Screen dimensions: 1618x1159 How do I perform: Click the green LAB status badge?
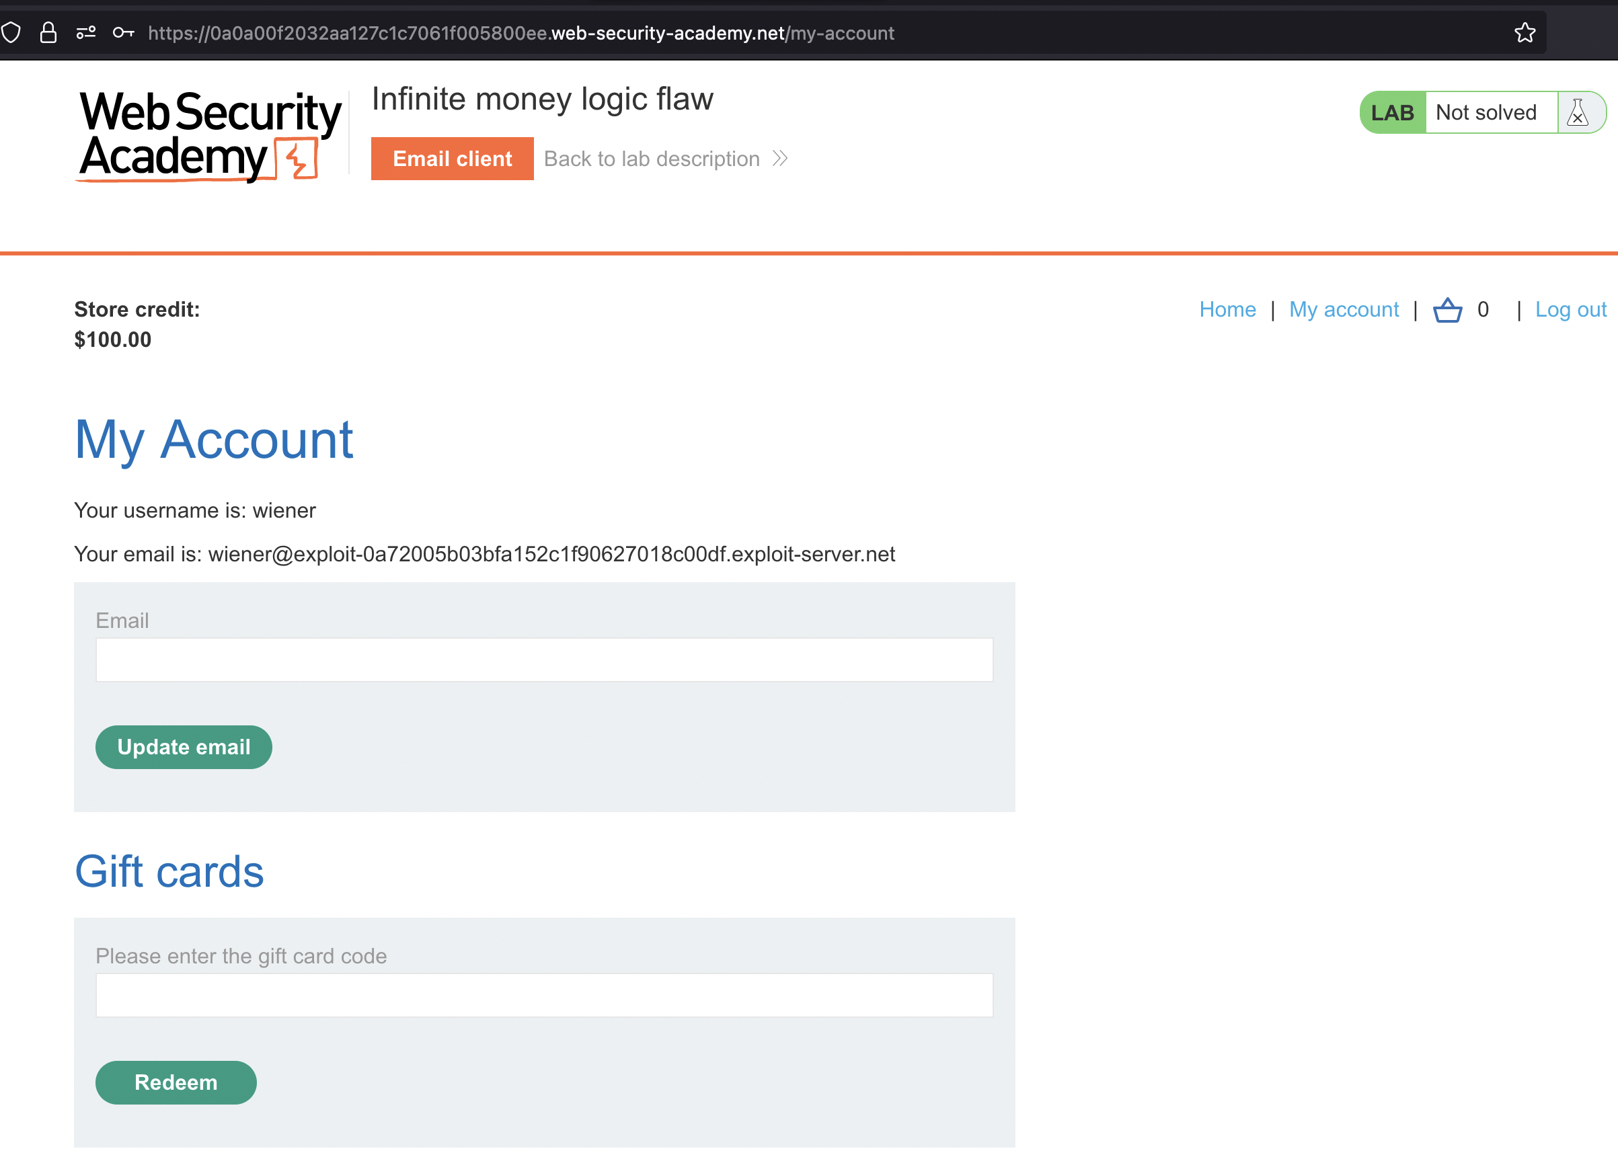1392,113
